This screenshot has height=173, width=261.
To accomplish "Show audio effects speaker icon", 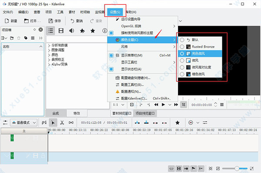I will click(x=72, y=30).
